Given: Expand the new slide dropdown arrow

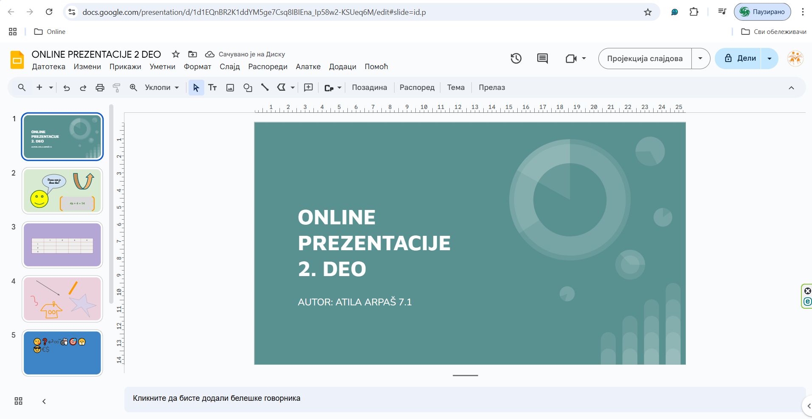Looking at the screenshot, I should 51,88.
